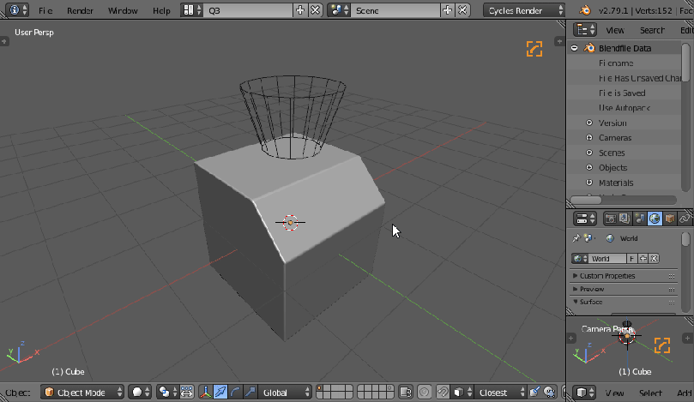Expand the Materials tree item

coord(589,183)
